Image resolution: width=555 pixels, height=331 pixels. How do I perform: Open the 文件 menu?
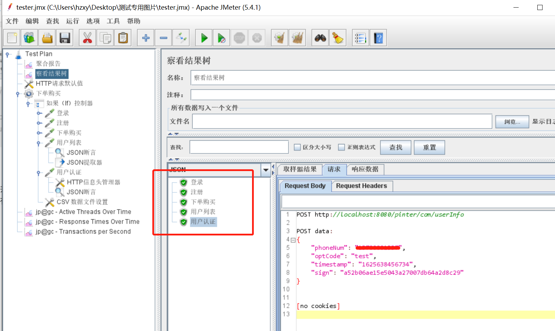tap(12, 21)
